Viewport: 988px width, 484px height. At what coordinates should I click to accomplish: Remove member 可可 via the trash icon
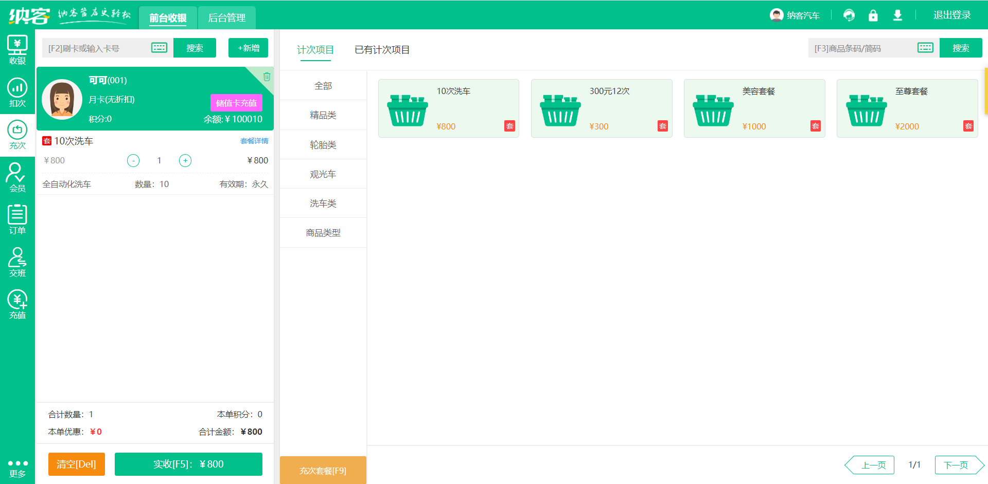coord(267,77)
